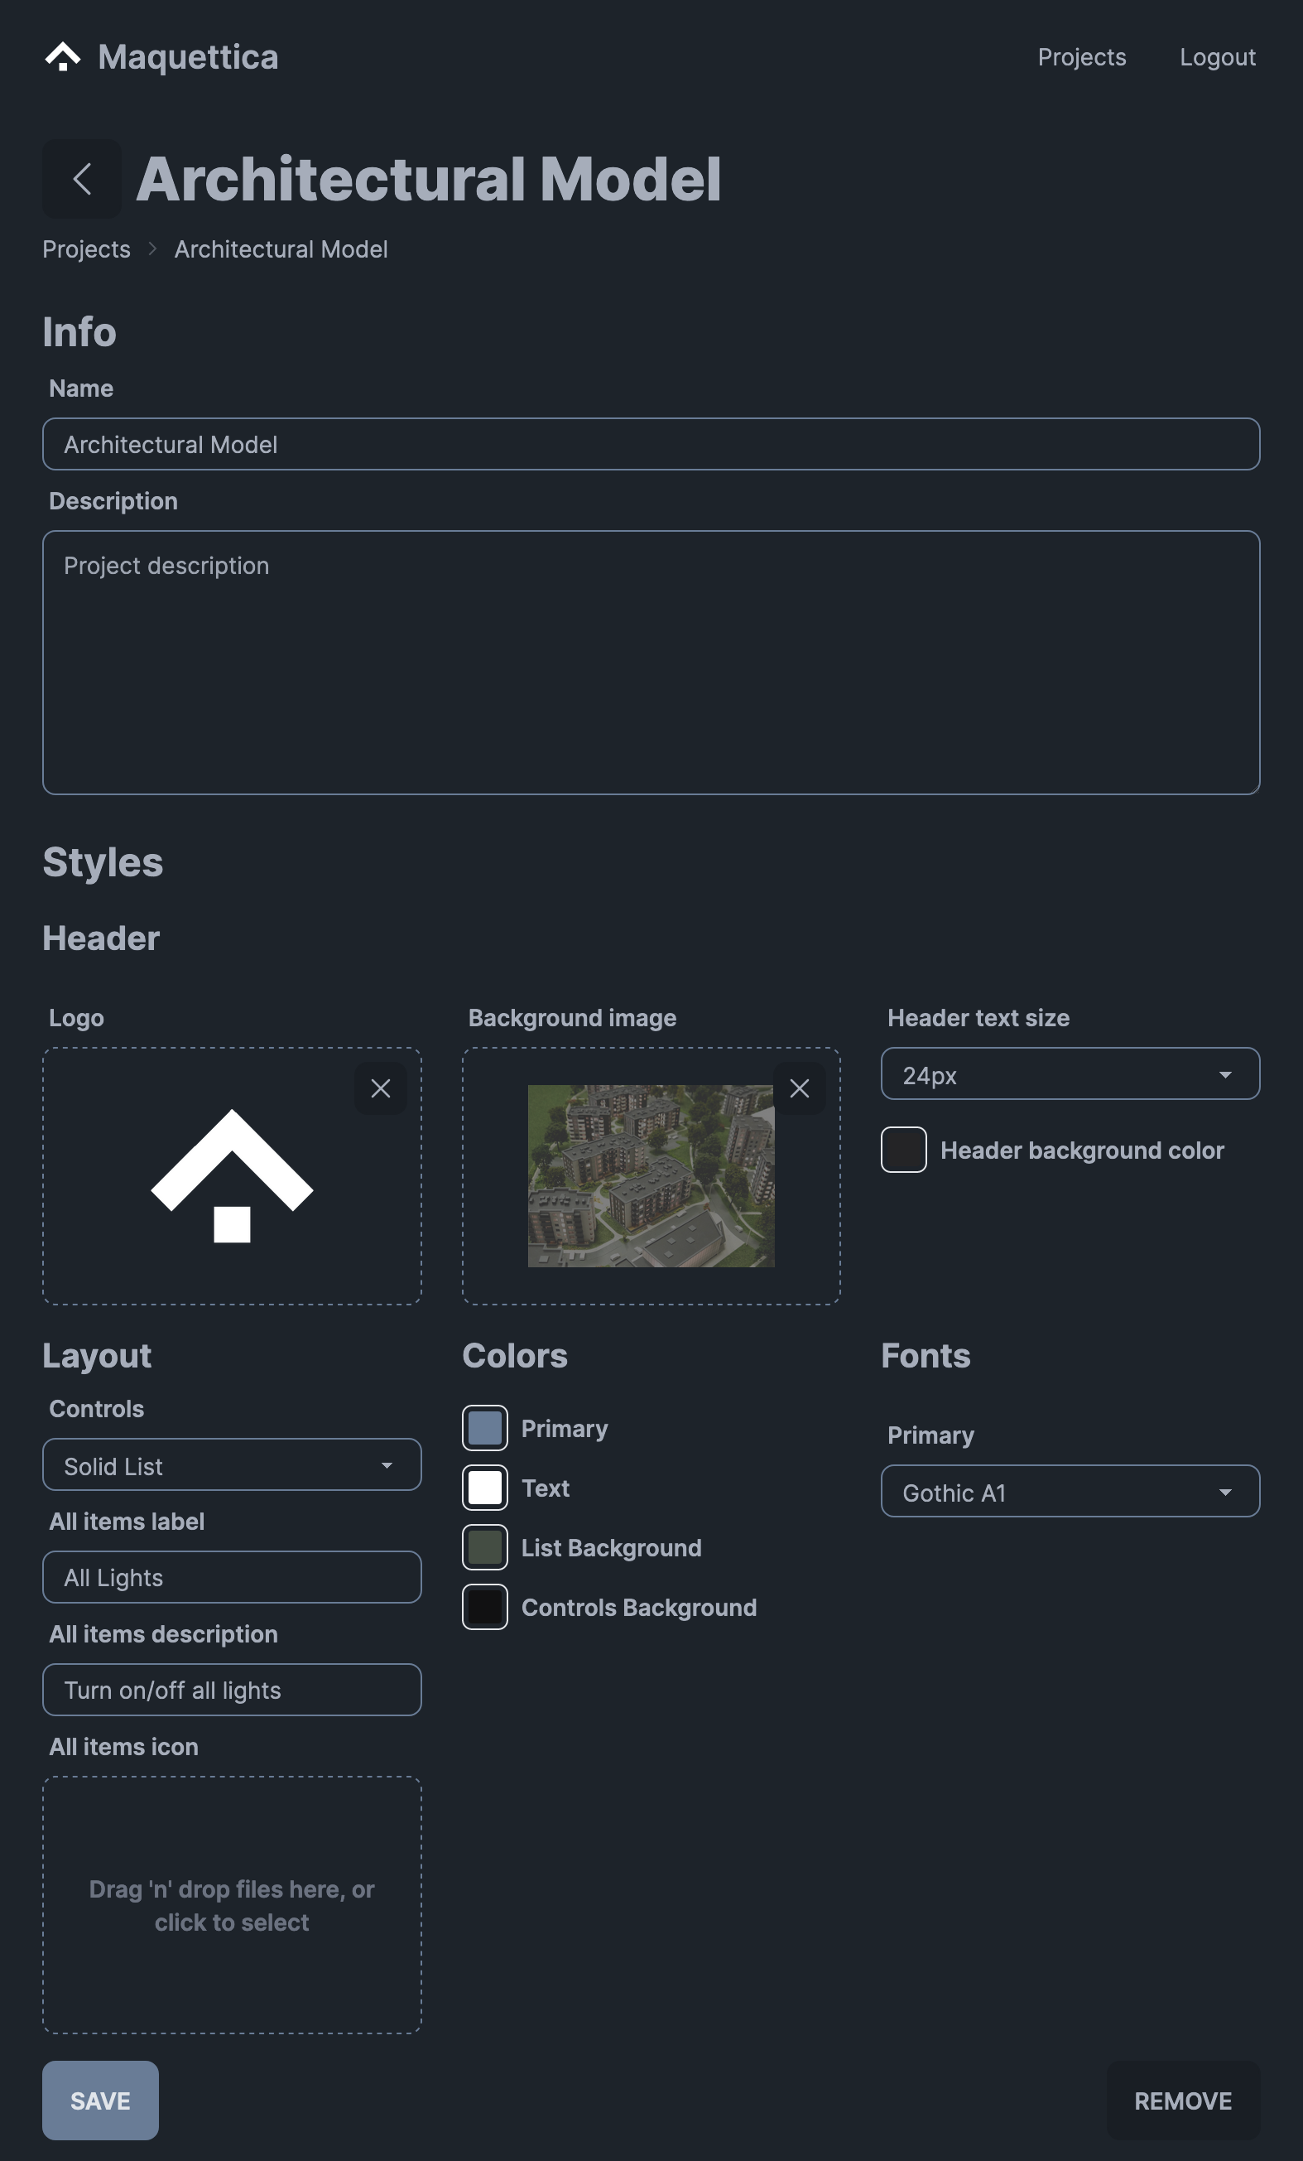Click the REMOVE button
Image resolution: width=1303 pixels, height=2161 pixels.
coord(1182,2101)
